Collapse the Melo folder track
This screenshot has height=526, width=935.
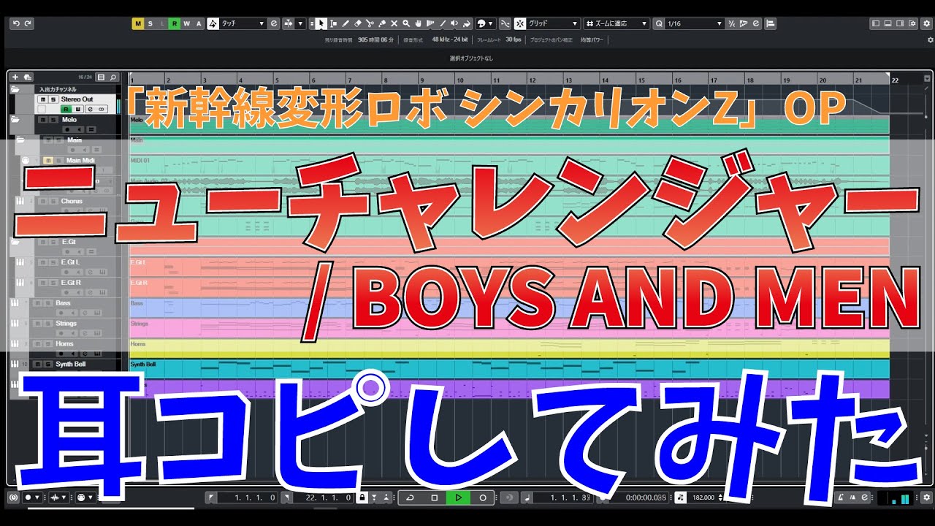pos(15,119)
